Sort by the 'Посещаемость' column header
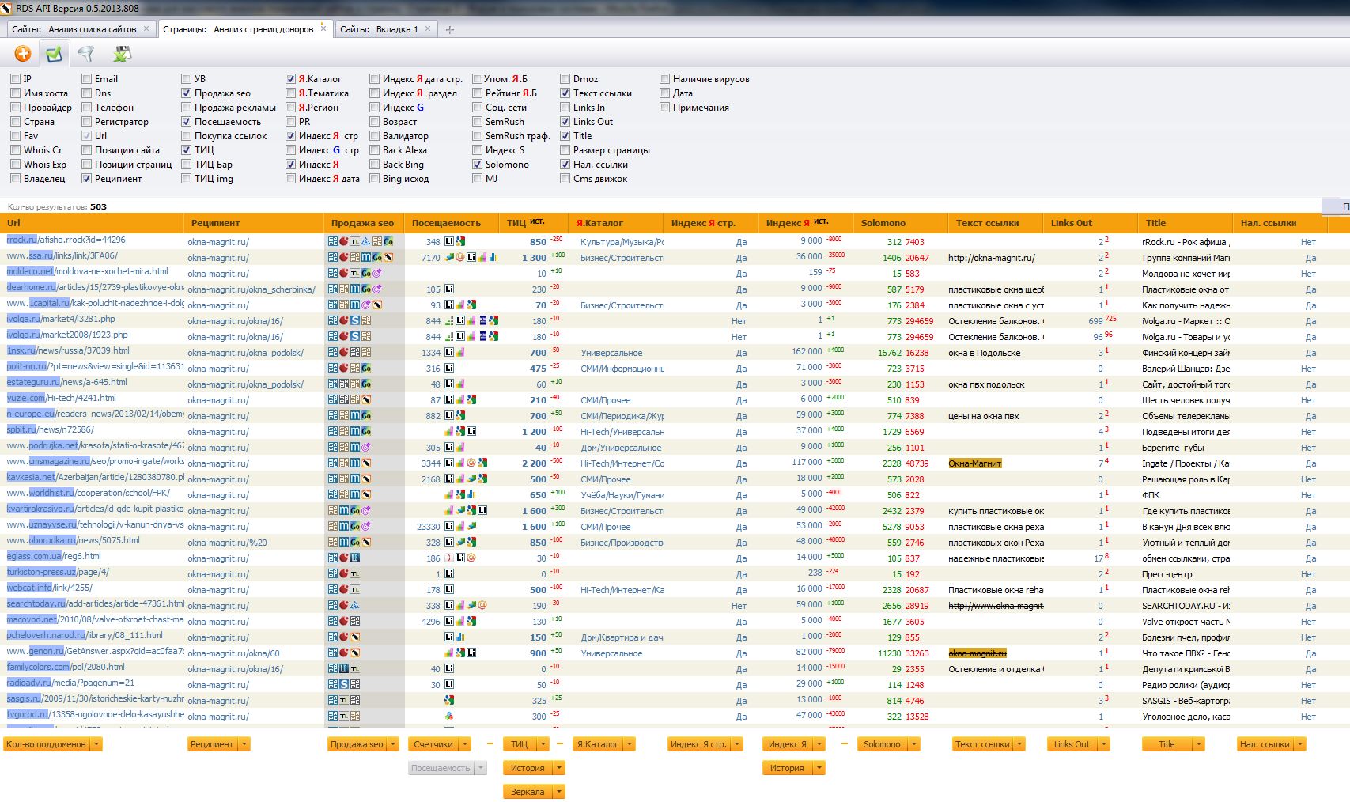Screen dimensions: 1350x802 [x=451, y=223]
